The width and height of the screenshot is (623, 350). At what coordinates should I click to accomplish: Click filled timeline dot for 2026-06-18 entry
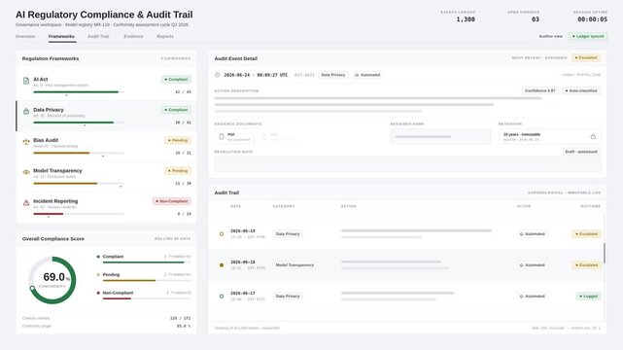[222, 265]
